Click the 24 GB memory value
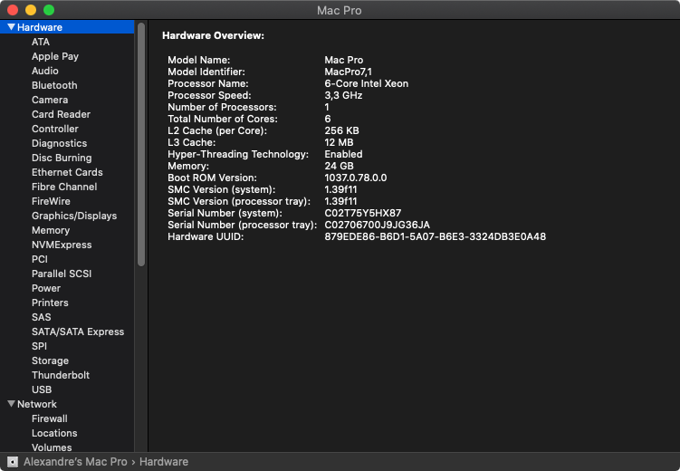Screen dimensions: 680x471 tap(340, 166)
